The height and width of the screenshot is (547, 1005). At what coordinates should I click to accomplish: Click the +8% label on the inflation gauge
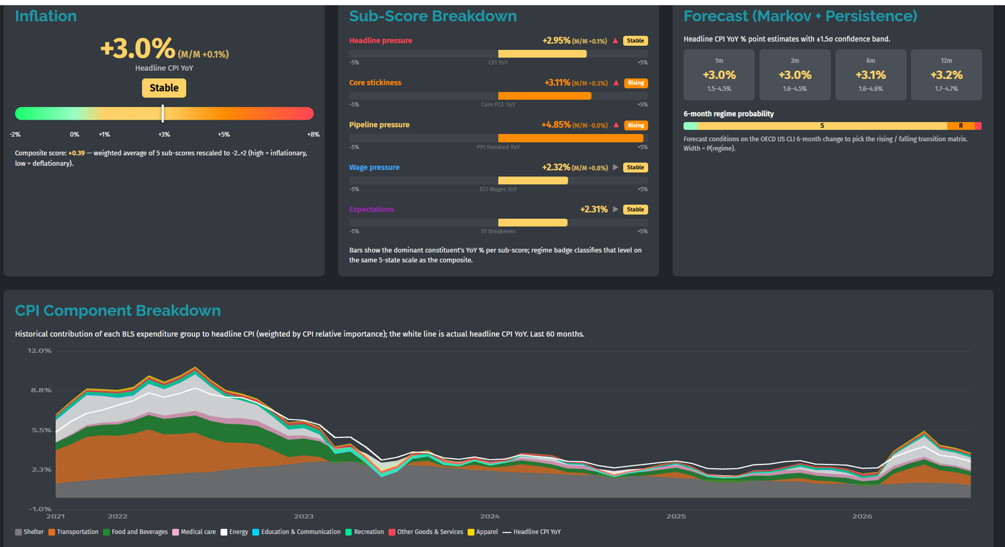click(313, 134)
